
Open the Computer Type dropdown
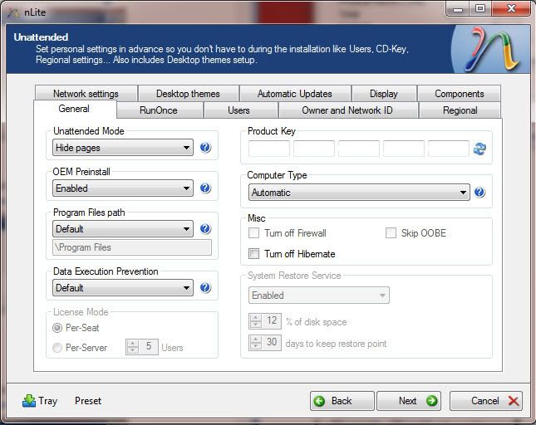tap(359, 193)
